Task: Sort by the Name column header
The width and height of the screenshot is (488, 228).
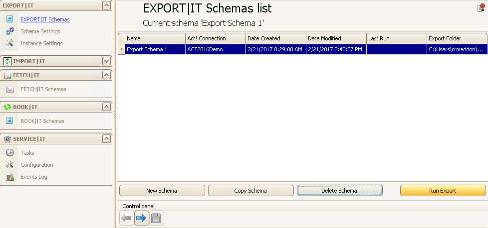Action: point(155,38)
